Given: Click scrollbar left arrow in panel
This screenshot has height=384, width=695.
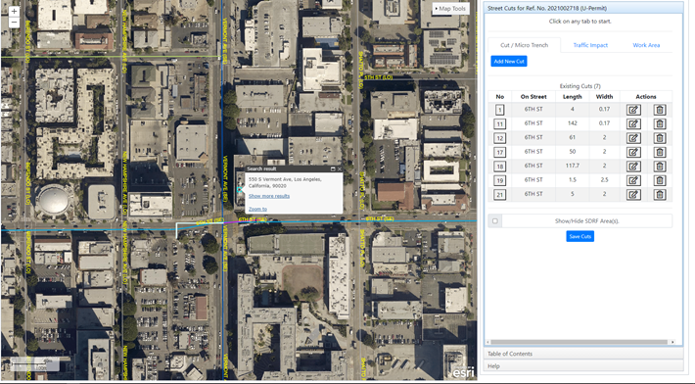Looking at the screenshot, I should (487, 342).
